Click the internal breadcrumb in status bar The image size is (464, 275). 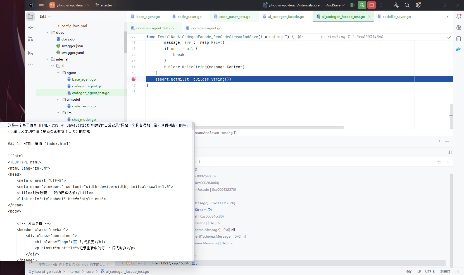(73, 272)
